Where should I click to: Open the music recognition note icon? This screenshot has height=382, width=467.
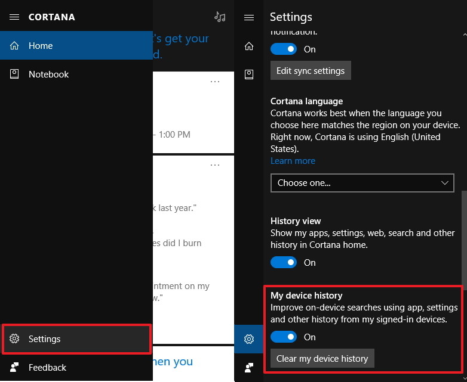[220, 17]
